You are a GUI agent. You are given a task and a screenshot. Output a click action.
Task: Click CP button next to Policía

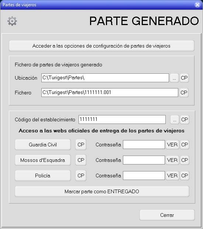point(81,176)
